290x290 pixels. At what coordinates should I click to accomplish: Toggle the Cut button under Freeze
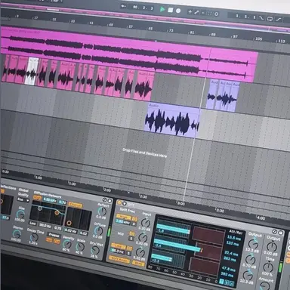pyautogui.click(x=57, y=242)
